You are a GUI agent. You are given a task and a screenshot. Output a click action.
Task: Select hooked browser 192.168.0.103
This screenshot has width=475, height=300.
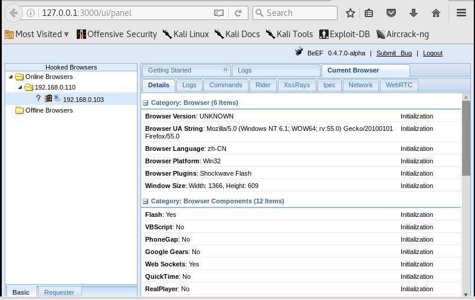[x=71, y=99]
